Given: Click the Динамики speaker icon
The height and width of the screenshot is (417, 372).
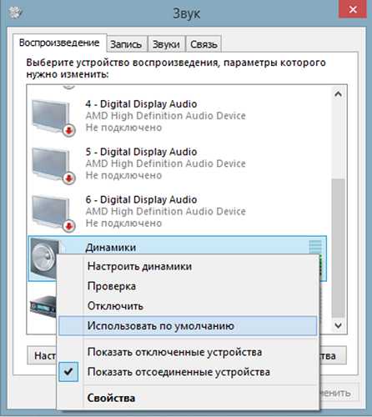Looking at the screenshot, I should pyautogui.click(x=44, y=259).
